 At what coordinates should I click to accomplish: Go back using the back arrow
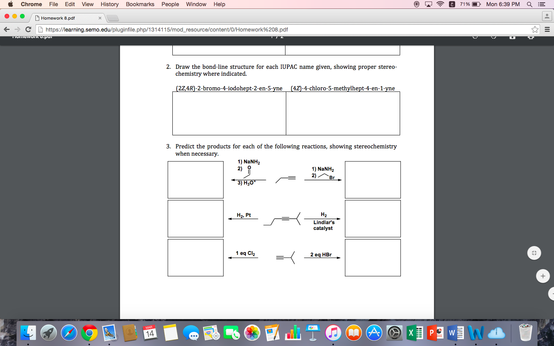tap(7, 28)
